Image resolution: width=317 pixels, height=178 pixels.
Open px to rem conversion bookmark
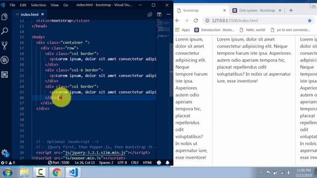pyautogui.click(x=290, y=30)
